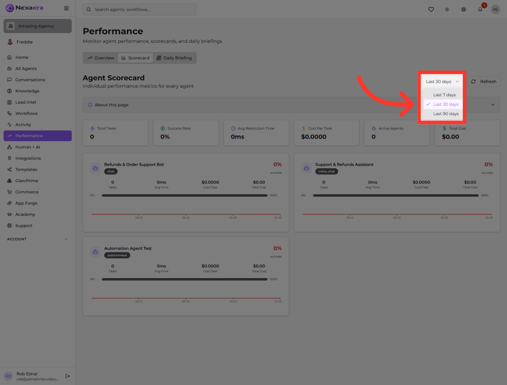Open Commerce in the sidebar
The width and height of the screenshot is (507, 385).
tap(37, 192)
